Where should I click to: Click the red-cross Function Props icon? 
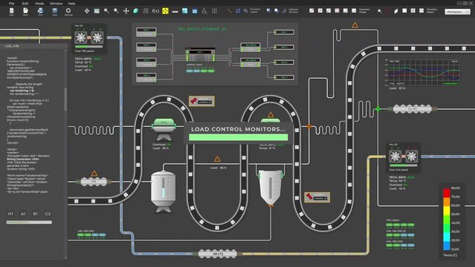pos(337,10)
